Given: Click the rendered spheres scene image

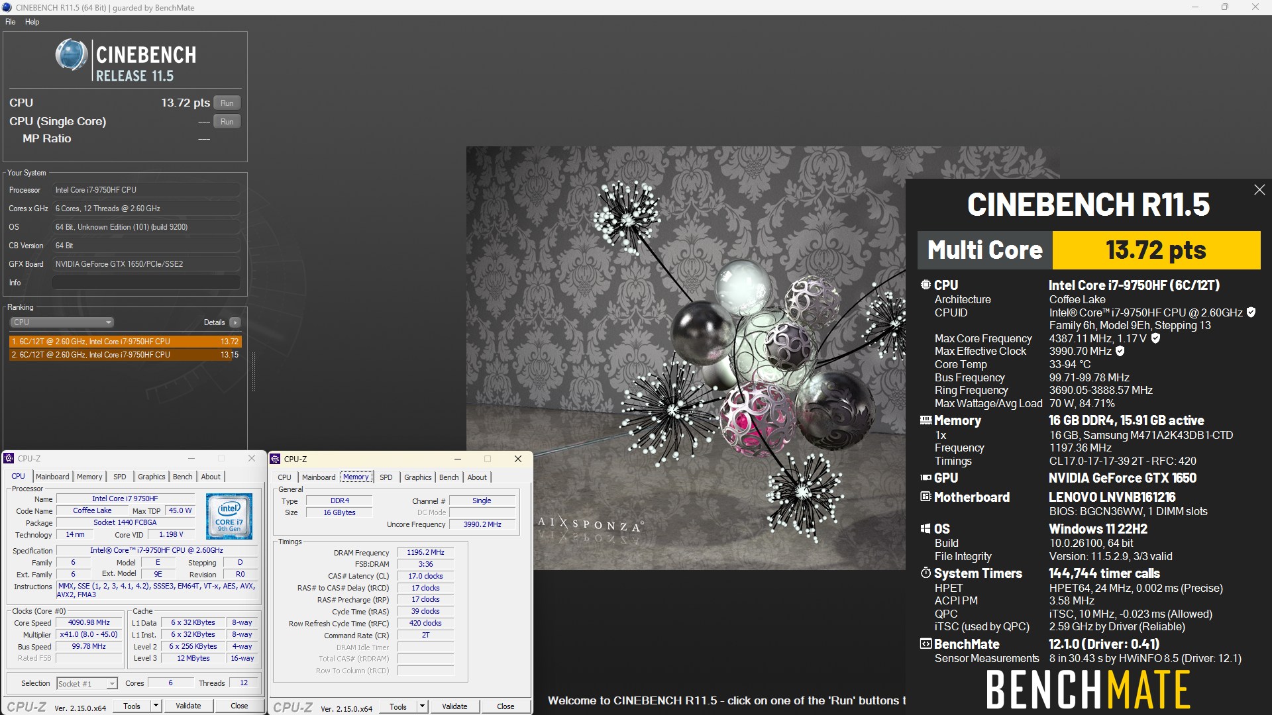Looking at the screenshot, I should (686, 358).
